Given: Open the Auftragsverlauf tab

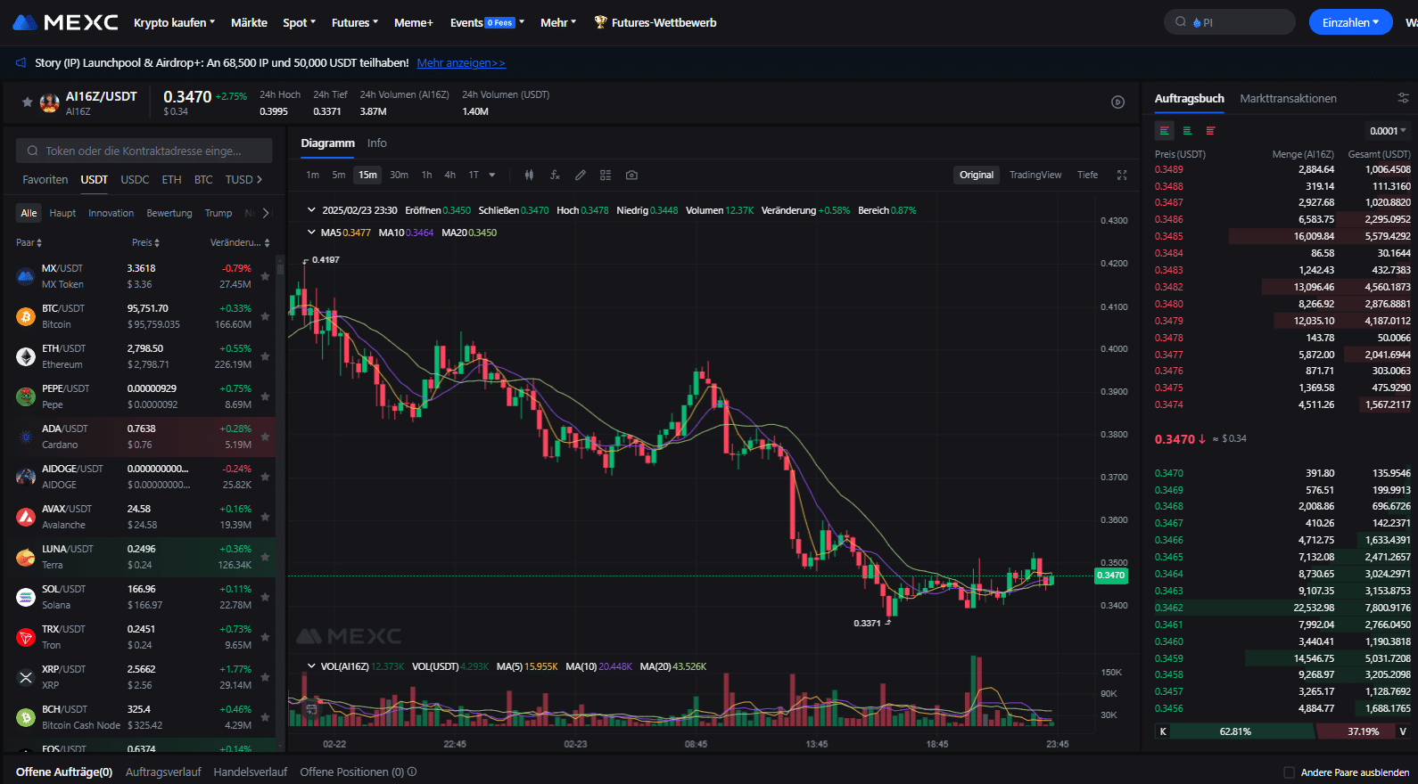Looking at the screenshot, I should coord(163,772).
